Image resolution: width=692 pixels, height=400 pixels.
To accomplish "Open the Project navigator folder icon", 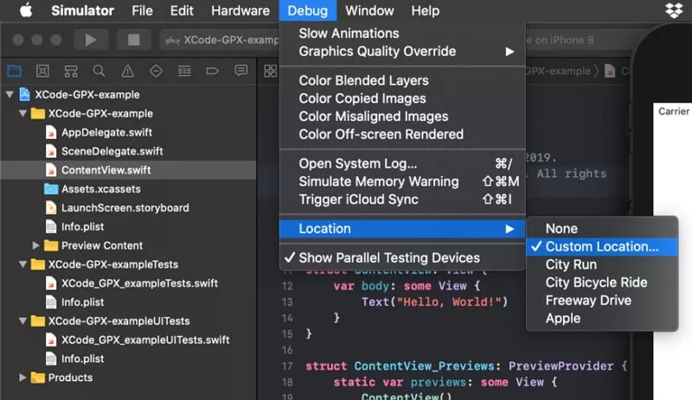I will (x=14, y=71).
